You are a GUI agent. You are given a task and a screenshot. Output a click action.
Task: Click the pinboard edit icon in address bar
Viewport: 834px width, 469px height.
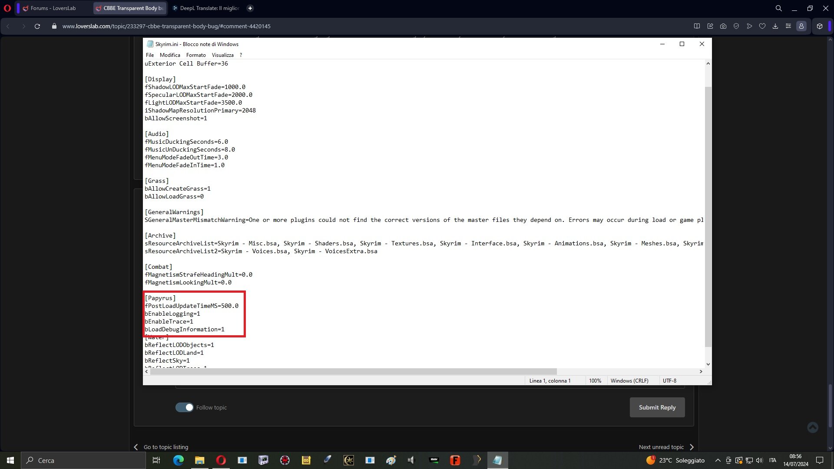tap(710, 26)
